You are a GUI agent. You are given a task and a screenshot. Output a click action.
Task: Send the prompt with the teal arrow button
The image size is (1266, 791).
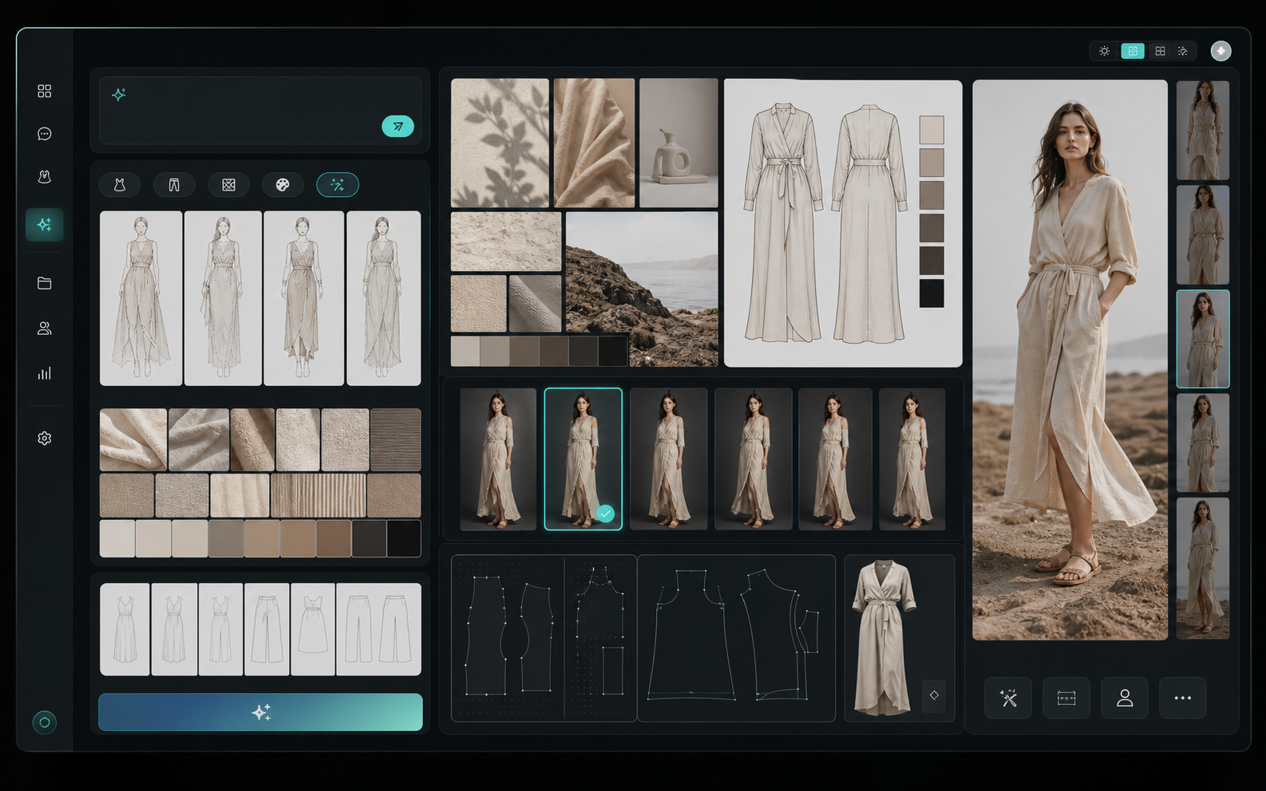[398, 126]
